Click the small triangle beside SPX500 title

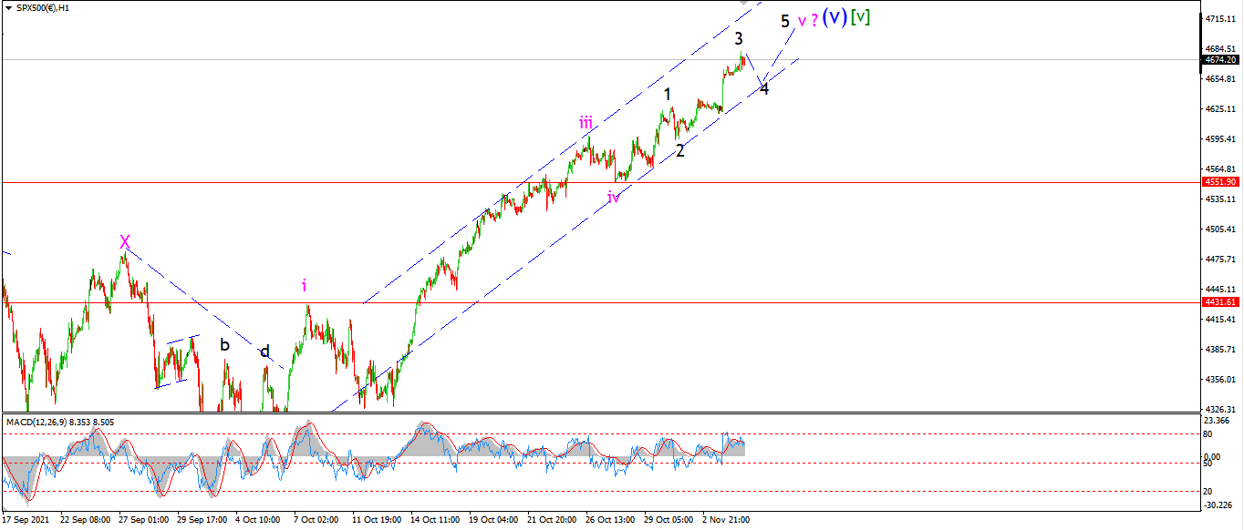(7, 5)
